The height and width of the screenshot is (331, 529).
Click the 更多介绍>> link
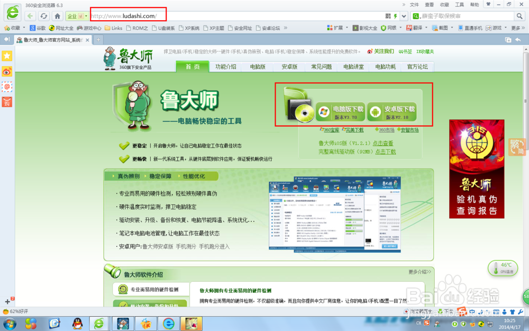point(419,272)
